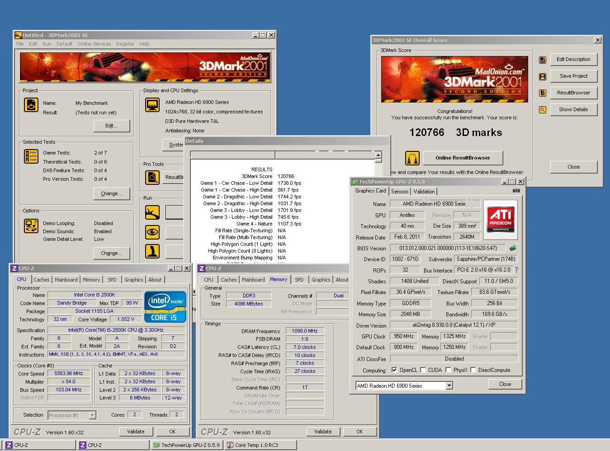This screenshot has height=451, width=610.
Task: Click Change... button under Selected Tests
Action: click(x=111, y=193)
